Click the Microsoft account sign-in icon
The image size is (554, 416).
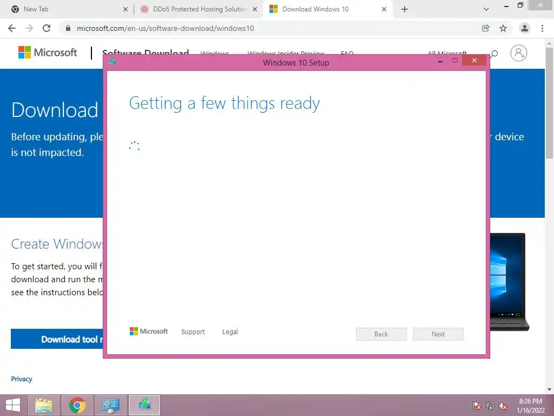(518, 53)
